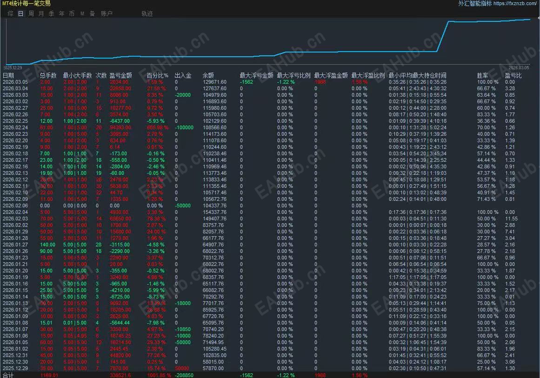Select the 2026.03.04 date row
This screenshot has height=378, width=540.
click(15, 88)
